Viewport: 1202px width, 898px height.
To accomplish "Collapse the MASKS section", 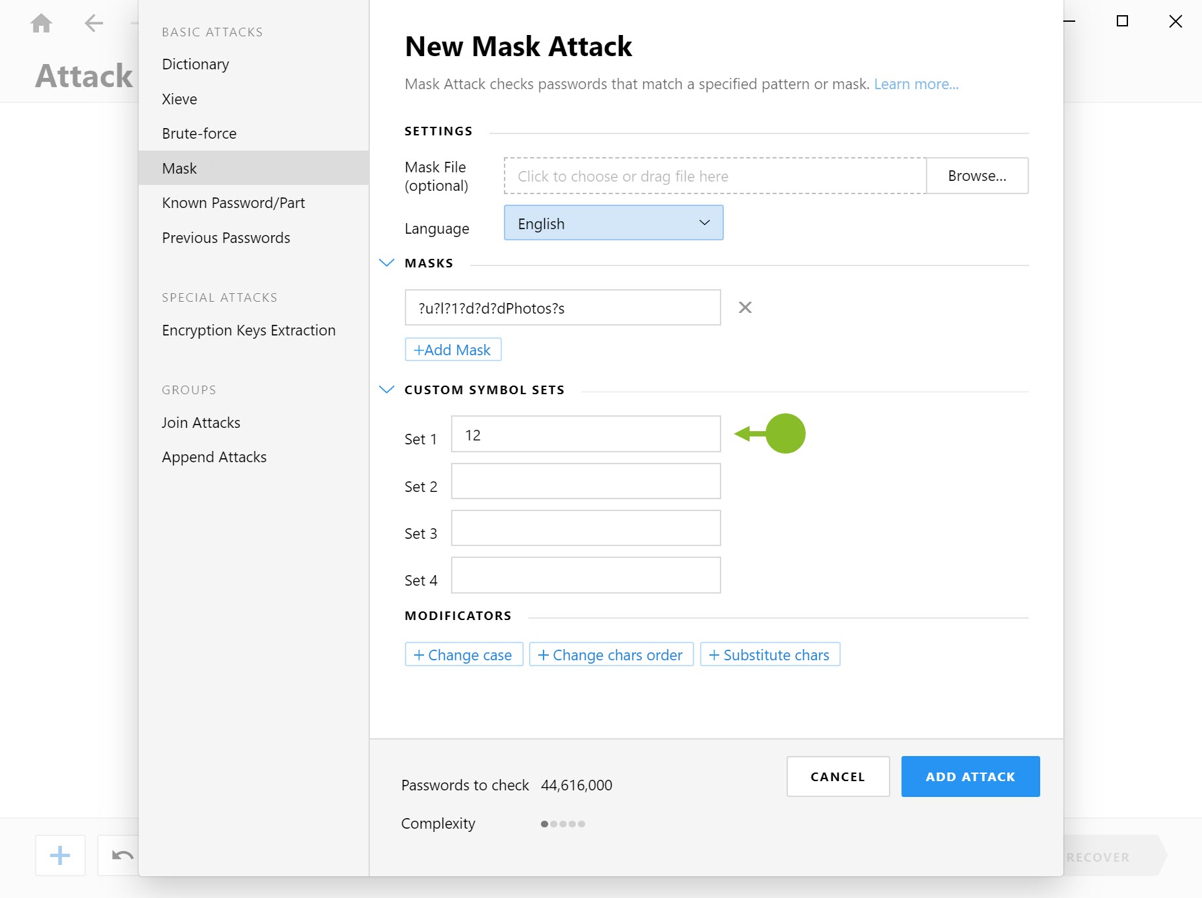I will pyautogui.click(x=386, y=262).
